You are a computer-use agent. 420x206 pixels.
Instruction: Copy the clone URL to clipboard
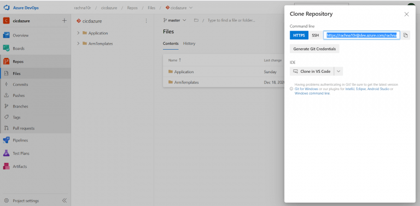coord(406,36)
